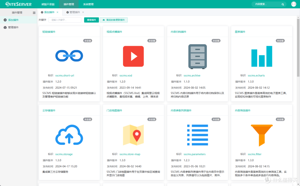The image size is (300, 186).
Task: Click the cube icon beside 管理插件
Action: point(5,28)
